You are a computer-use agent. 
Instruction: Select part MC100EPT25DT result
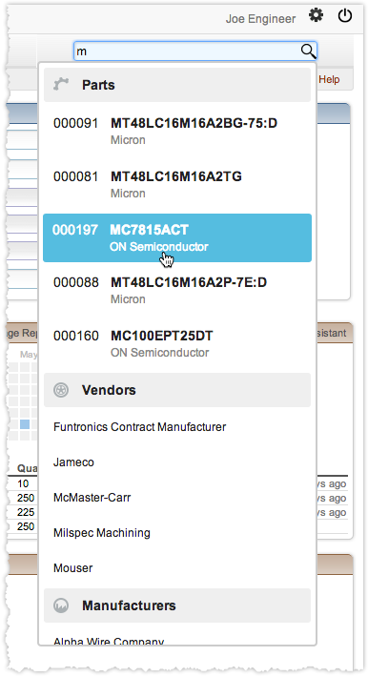coord(177,343)
